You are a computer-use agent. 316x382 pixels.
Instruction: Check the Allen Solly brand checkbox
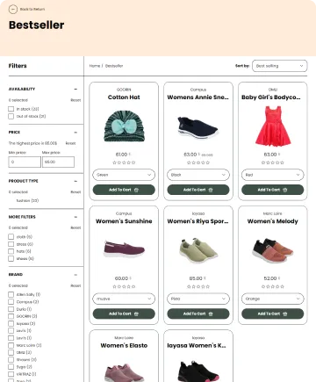coord(11,294)
